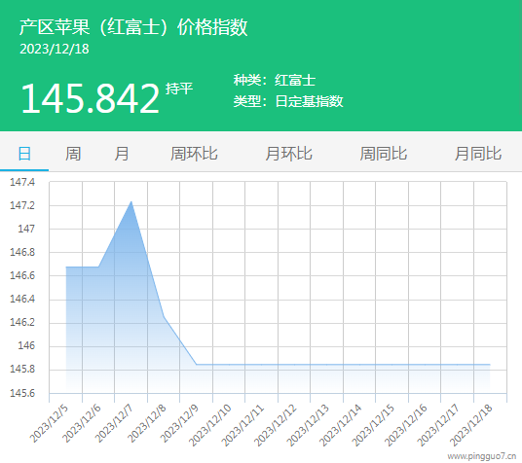Click the chart data point at 2023/12/5
522x463 pixels.
[x=66, y=267]
